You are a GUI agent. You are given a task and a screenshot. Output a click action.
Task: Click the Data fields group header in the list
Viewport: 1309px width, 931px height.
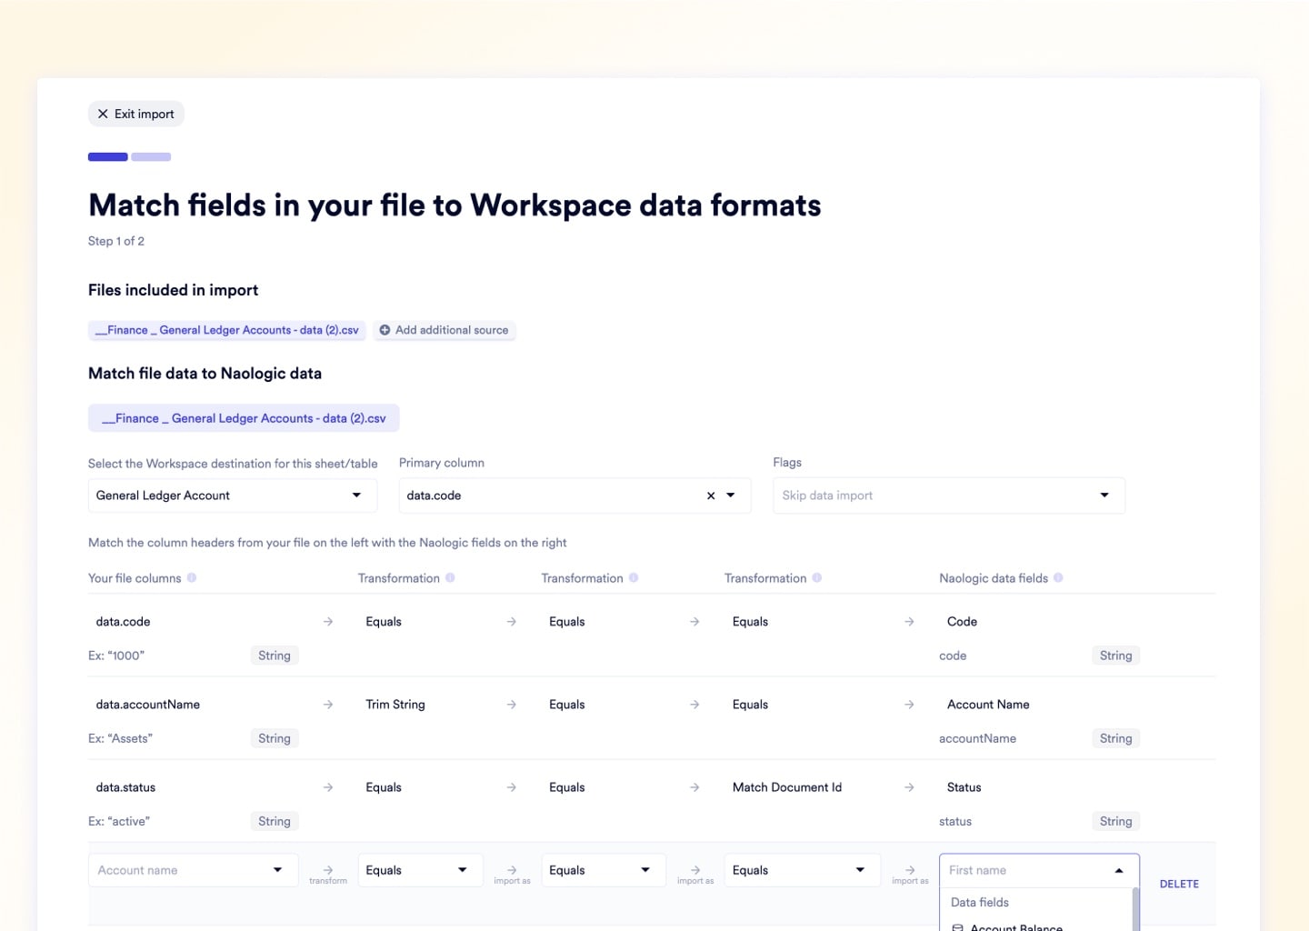coord(979,902)
